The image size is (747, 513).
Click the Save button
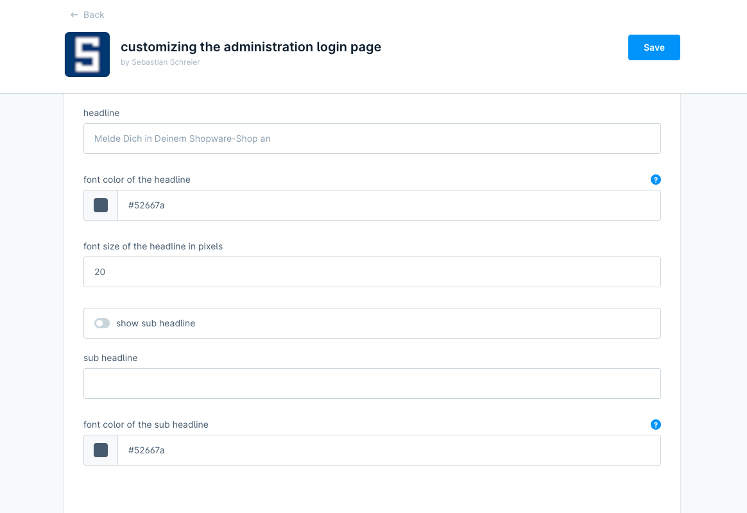(x=654, y=47)
